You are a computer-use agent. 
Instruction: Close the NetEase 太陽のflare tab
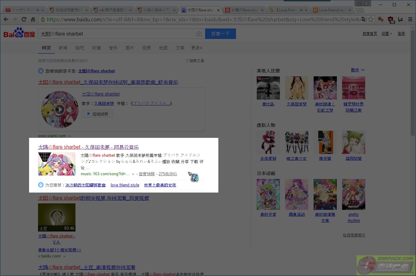tap(262, 10)
